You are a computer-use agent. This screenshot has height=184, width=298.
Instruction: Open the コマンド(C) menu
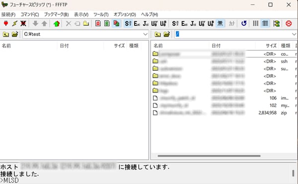[x=30, y=14]
